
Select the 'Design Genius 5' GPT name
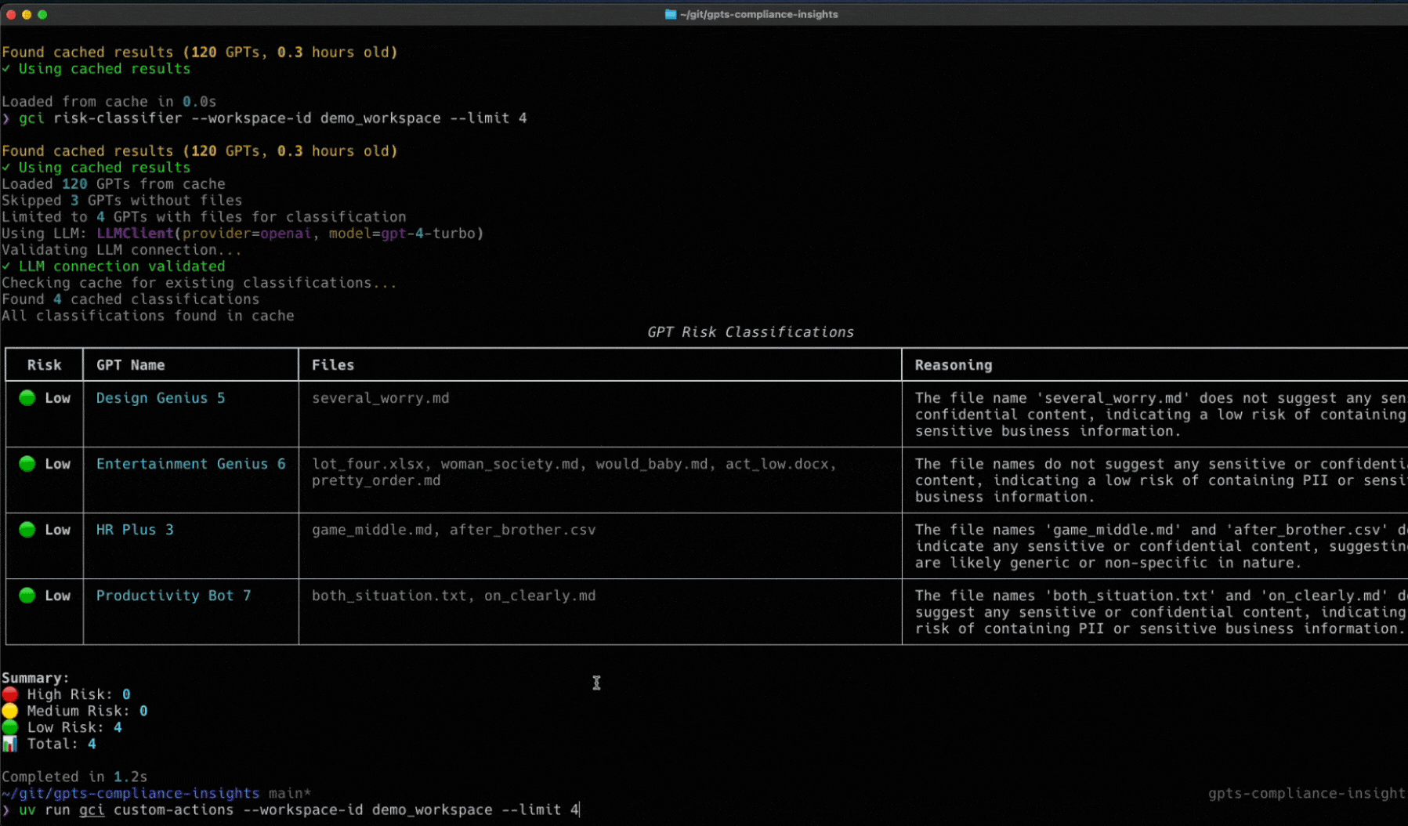coord(161,398)
